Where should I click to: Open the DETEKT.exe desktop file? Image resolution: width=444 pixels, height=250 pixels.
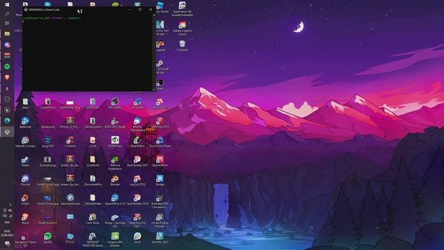pyautogui.click(x=114, y=142)
